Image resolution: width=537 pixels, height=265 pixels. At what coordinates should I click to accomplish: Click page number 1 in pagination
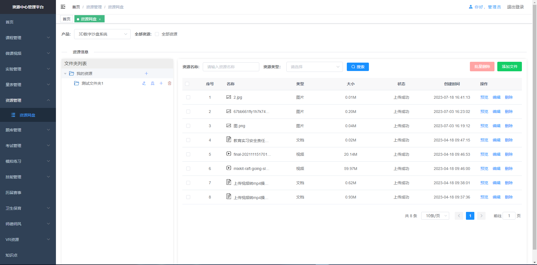[470, 216]
